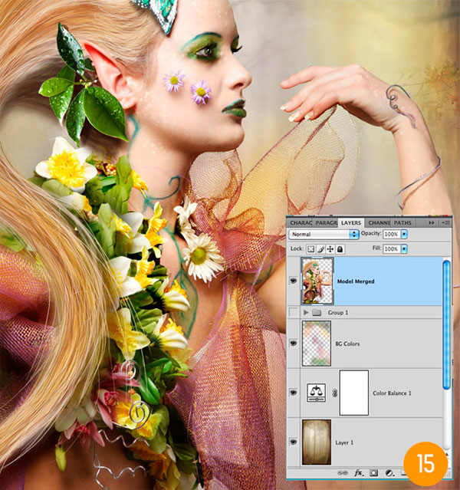Click the lock image pixels brush icon

[320, 249]
